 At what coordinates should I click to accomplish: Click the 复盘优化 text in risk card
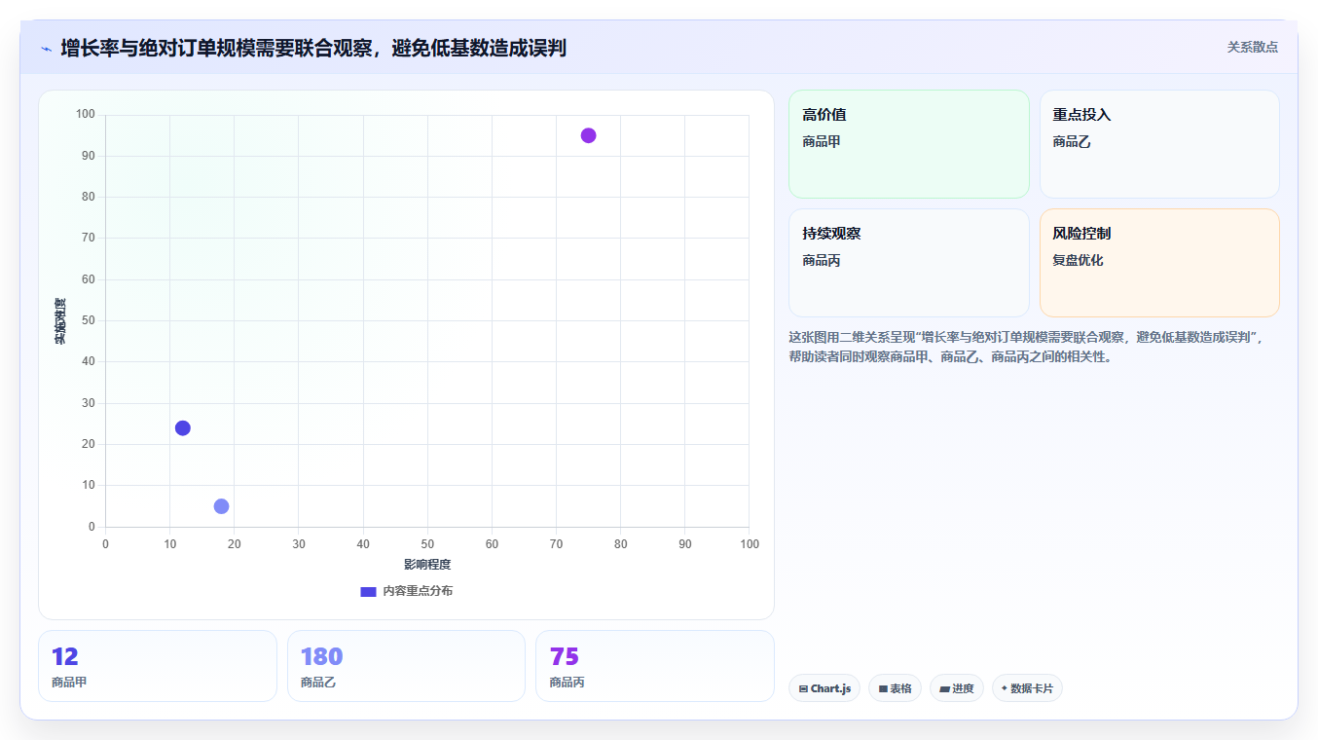1079,261
